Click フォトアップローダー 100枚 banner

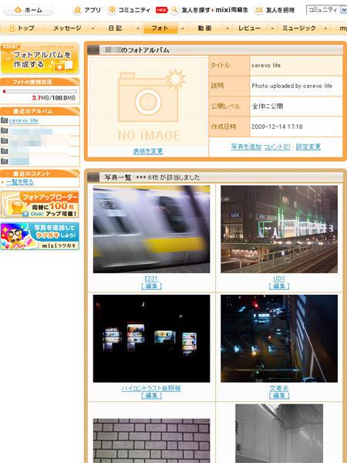click(x=40, y=204)
